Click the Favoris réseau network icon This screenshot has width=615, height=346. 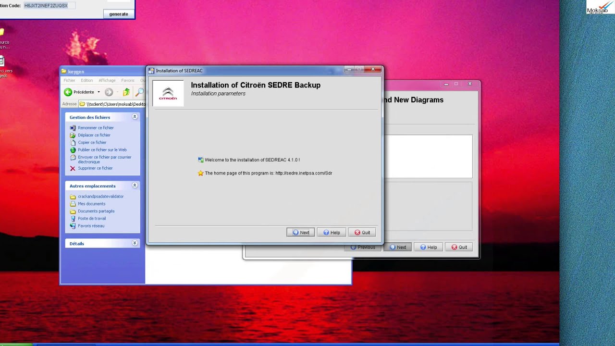[x=73, y=226]
